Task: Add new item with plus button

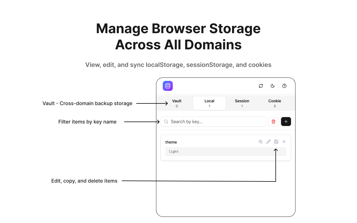Action: 286,122
